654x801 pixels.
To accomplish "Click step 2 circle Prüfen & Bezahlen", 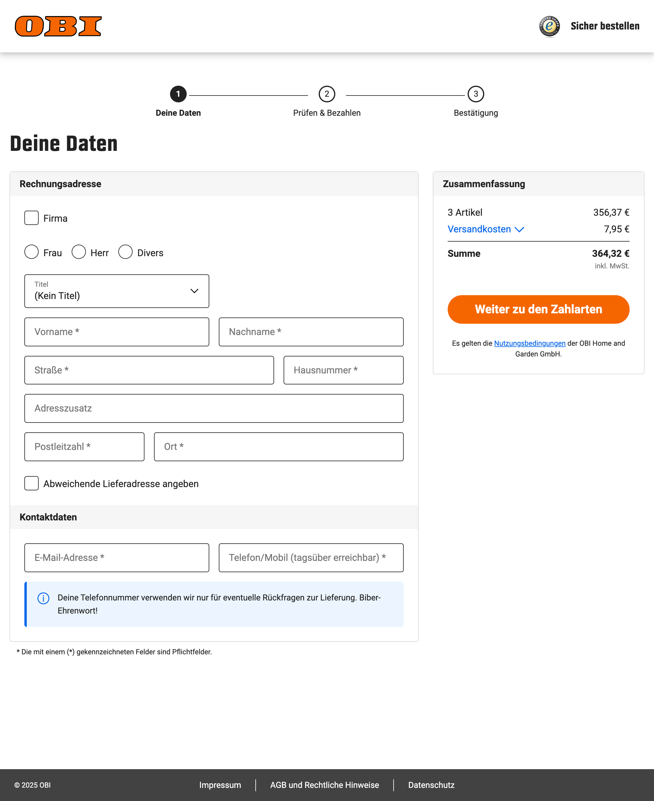I will click(327, 94).
